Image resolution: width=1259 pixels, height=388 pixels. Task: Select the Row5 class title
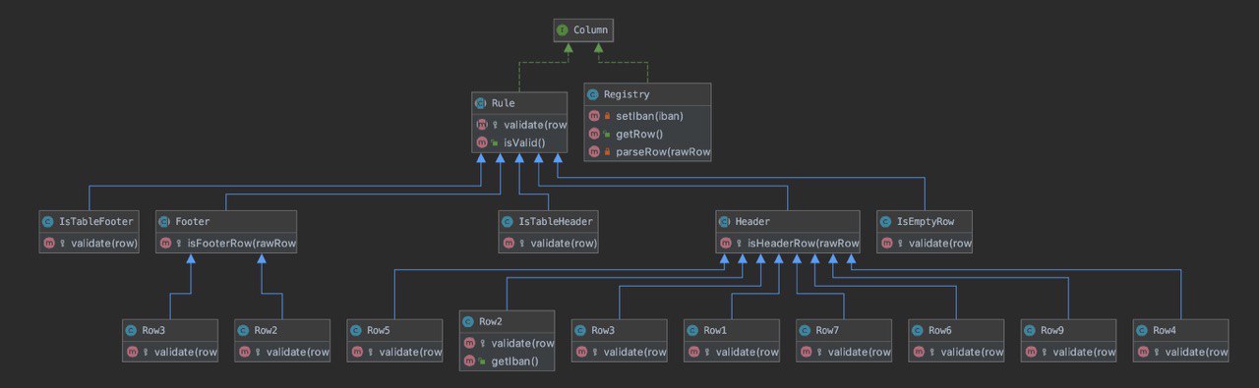coord(379,330)
